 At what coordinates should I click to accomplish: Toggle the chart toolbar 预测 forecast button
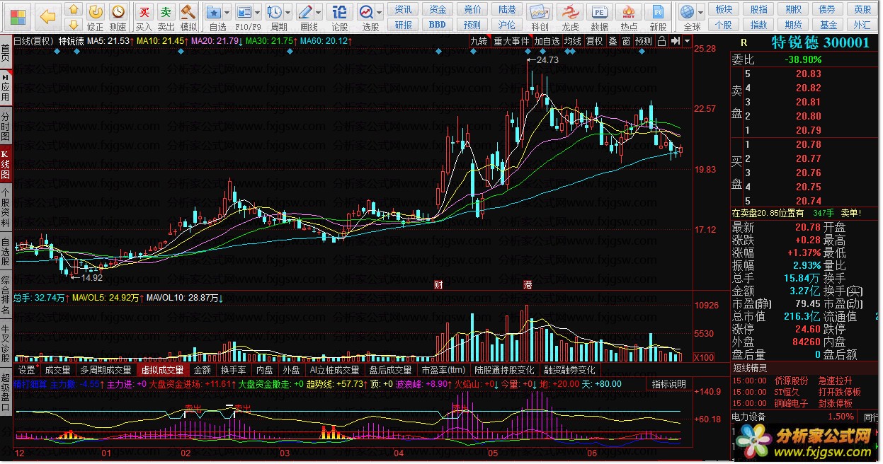click(644, 41)
